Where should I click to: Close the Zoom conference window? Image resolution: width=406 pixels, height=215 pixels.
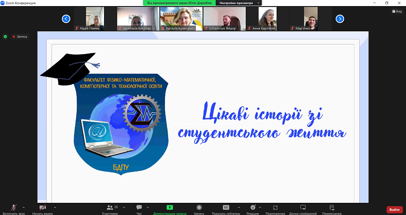399,3
